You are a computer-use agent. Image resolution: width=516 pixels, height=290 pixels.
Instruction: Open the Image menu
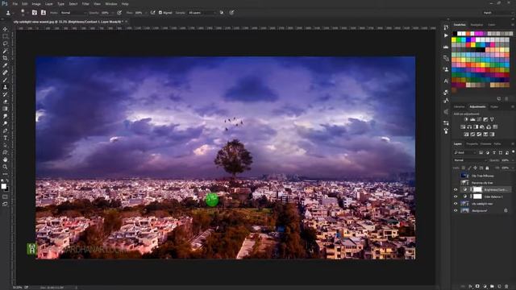(x=36, y=4)
